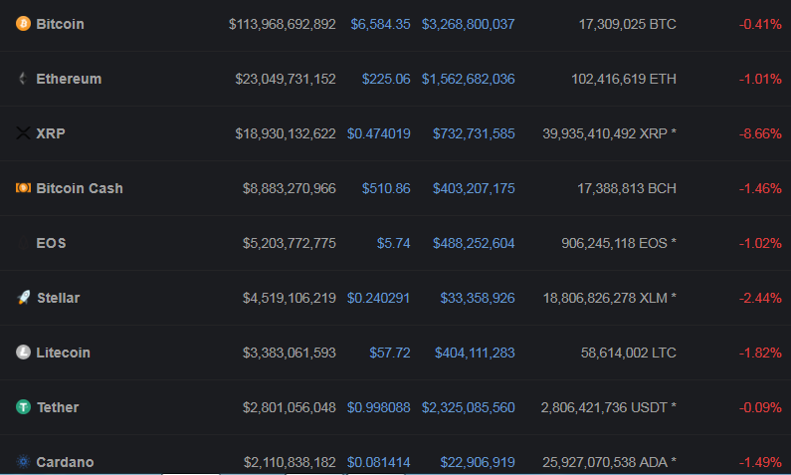Click the XRP logo icon
Image resolution: width=791 pixels, height=475 pixels.
click(x=23, y=133)
